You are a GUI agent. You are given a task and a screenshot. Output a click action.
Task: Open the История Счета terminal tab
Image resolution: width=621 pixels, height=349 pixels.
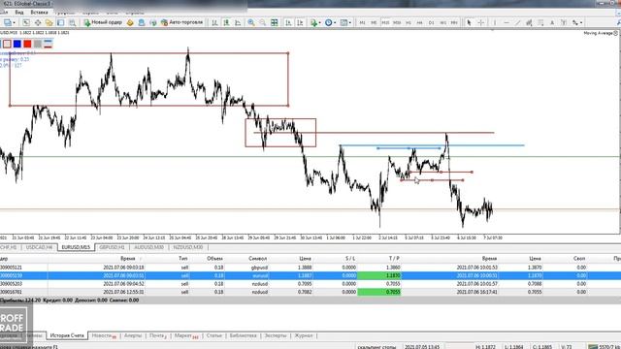click(67, 335)
